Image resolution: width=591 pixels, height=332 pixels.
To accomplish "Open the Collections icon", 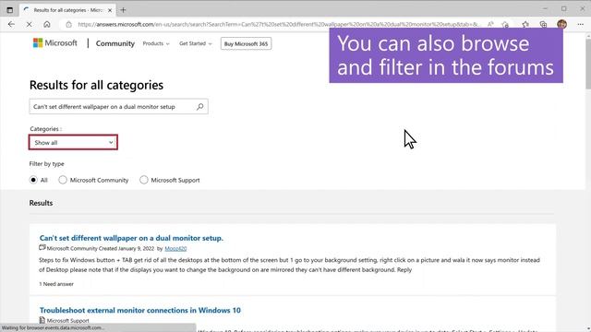I will point(543,25).
